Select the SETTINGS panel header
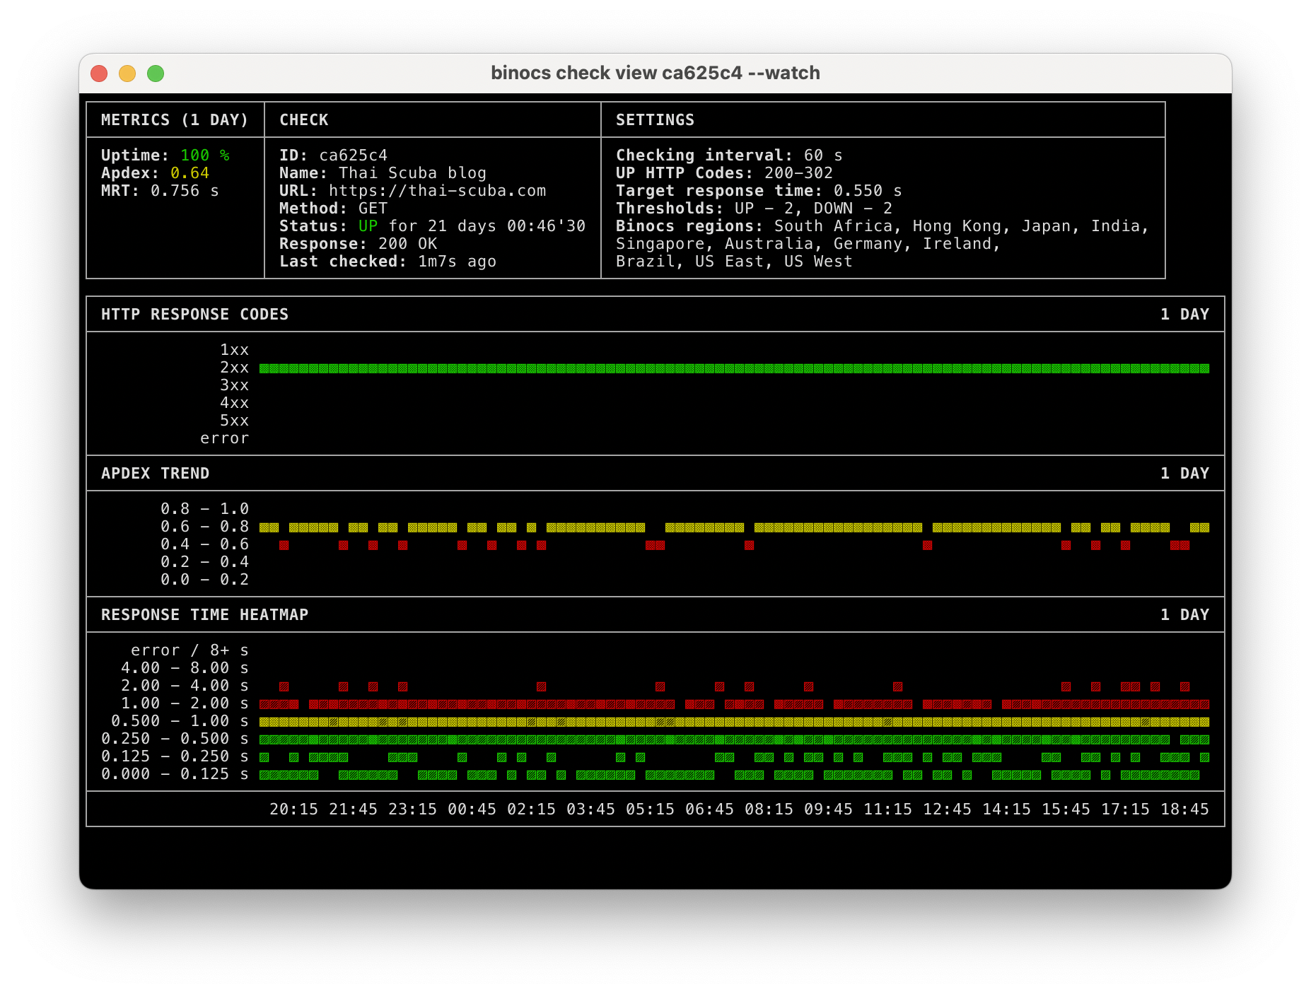Image resolution: width=1311 pixels, height=994 pixels. click(x=655, y=120)
